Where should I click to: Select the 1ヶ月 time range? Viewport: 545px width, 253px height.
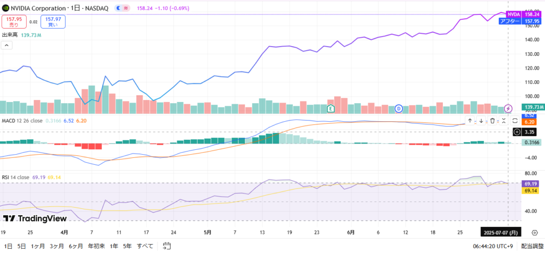(x=38, y=247)
